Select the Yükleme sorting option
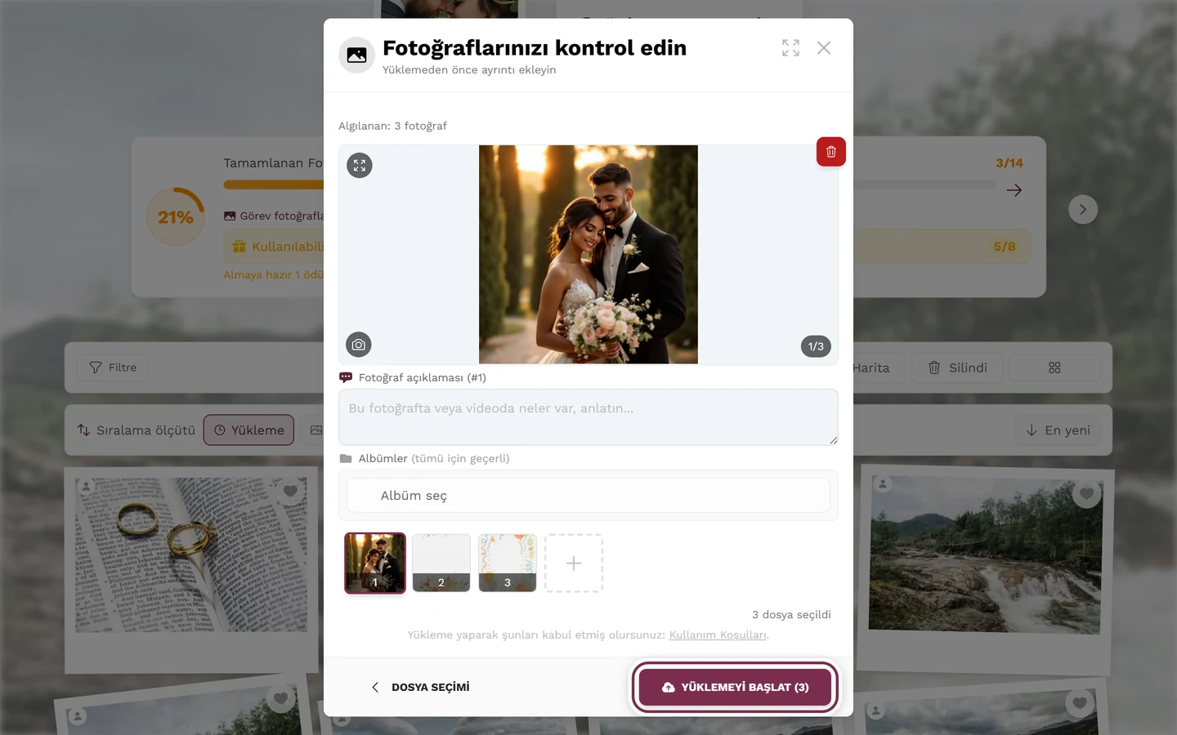 (248, 430)
